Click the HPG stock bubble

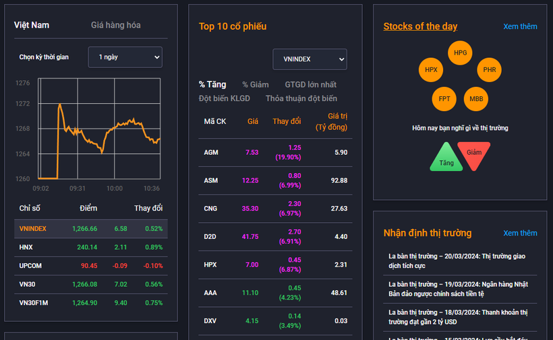pyautogui.click(x=461, y=53)
